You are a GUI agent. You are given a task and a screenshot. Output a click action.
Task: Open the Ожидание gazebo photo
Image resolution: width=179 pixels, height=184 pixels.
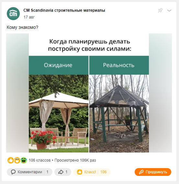[x=59, y=114]
